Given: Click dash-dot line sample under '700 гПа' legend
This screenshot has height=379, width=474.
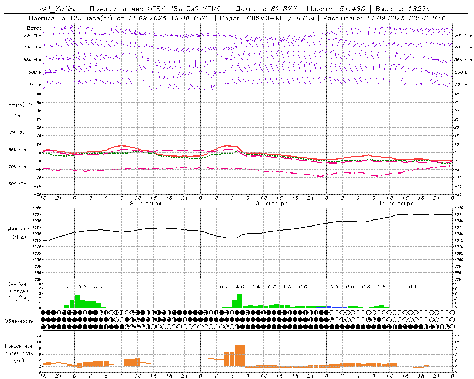Looking at the screenshot, I should (17, 171).
